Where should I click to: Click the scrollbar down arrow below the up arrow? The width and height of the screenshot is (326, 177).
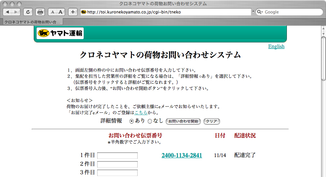coord(323,33)
